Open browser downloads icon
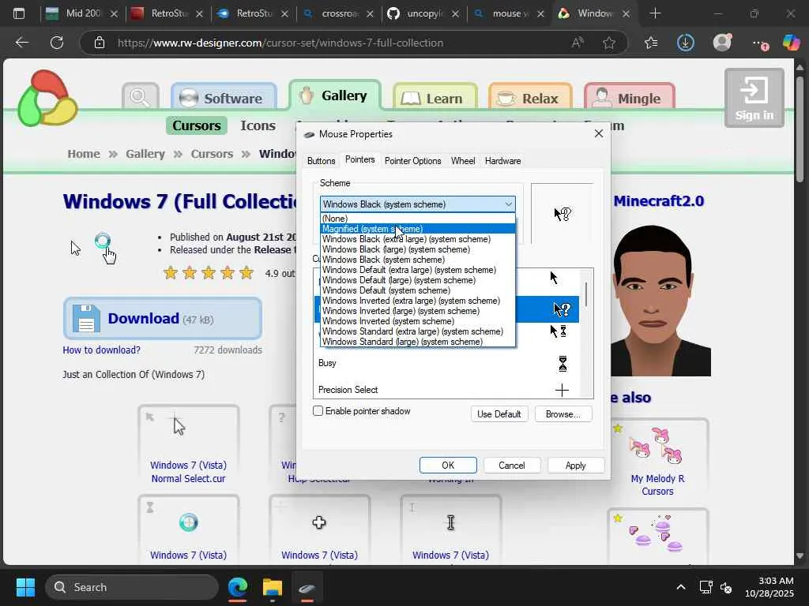 tap(685, 43)
